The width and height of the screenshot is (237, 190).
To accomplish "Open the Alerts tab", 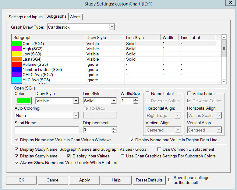I will coord(76,17).
